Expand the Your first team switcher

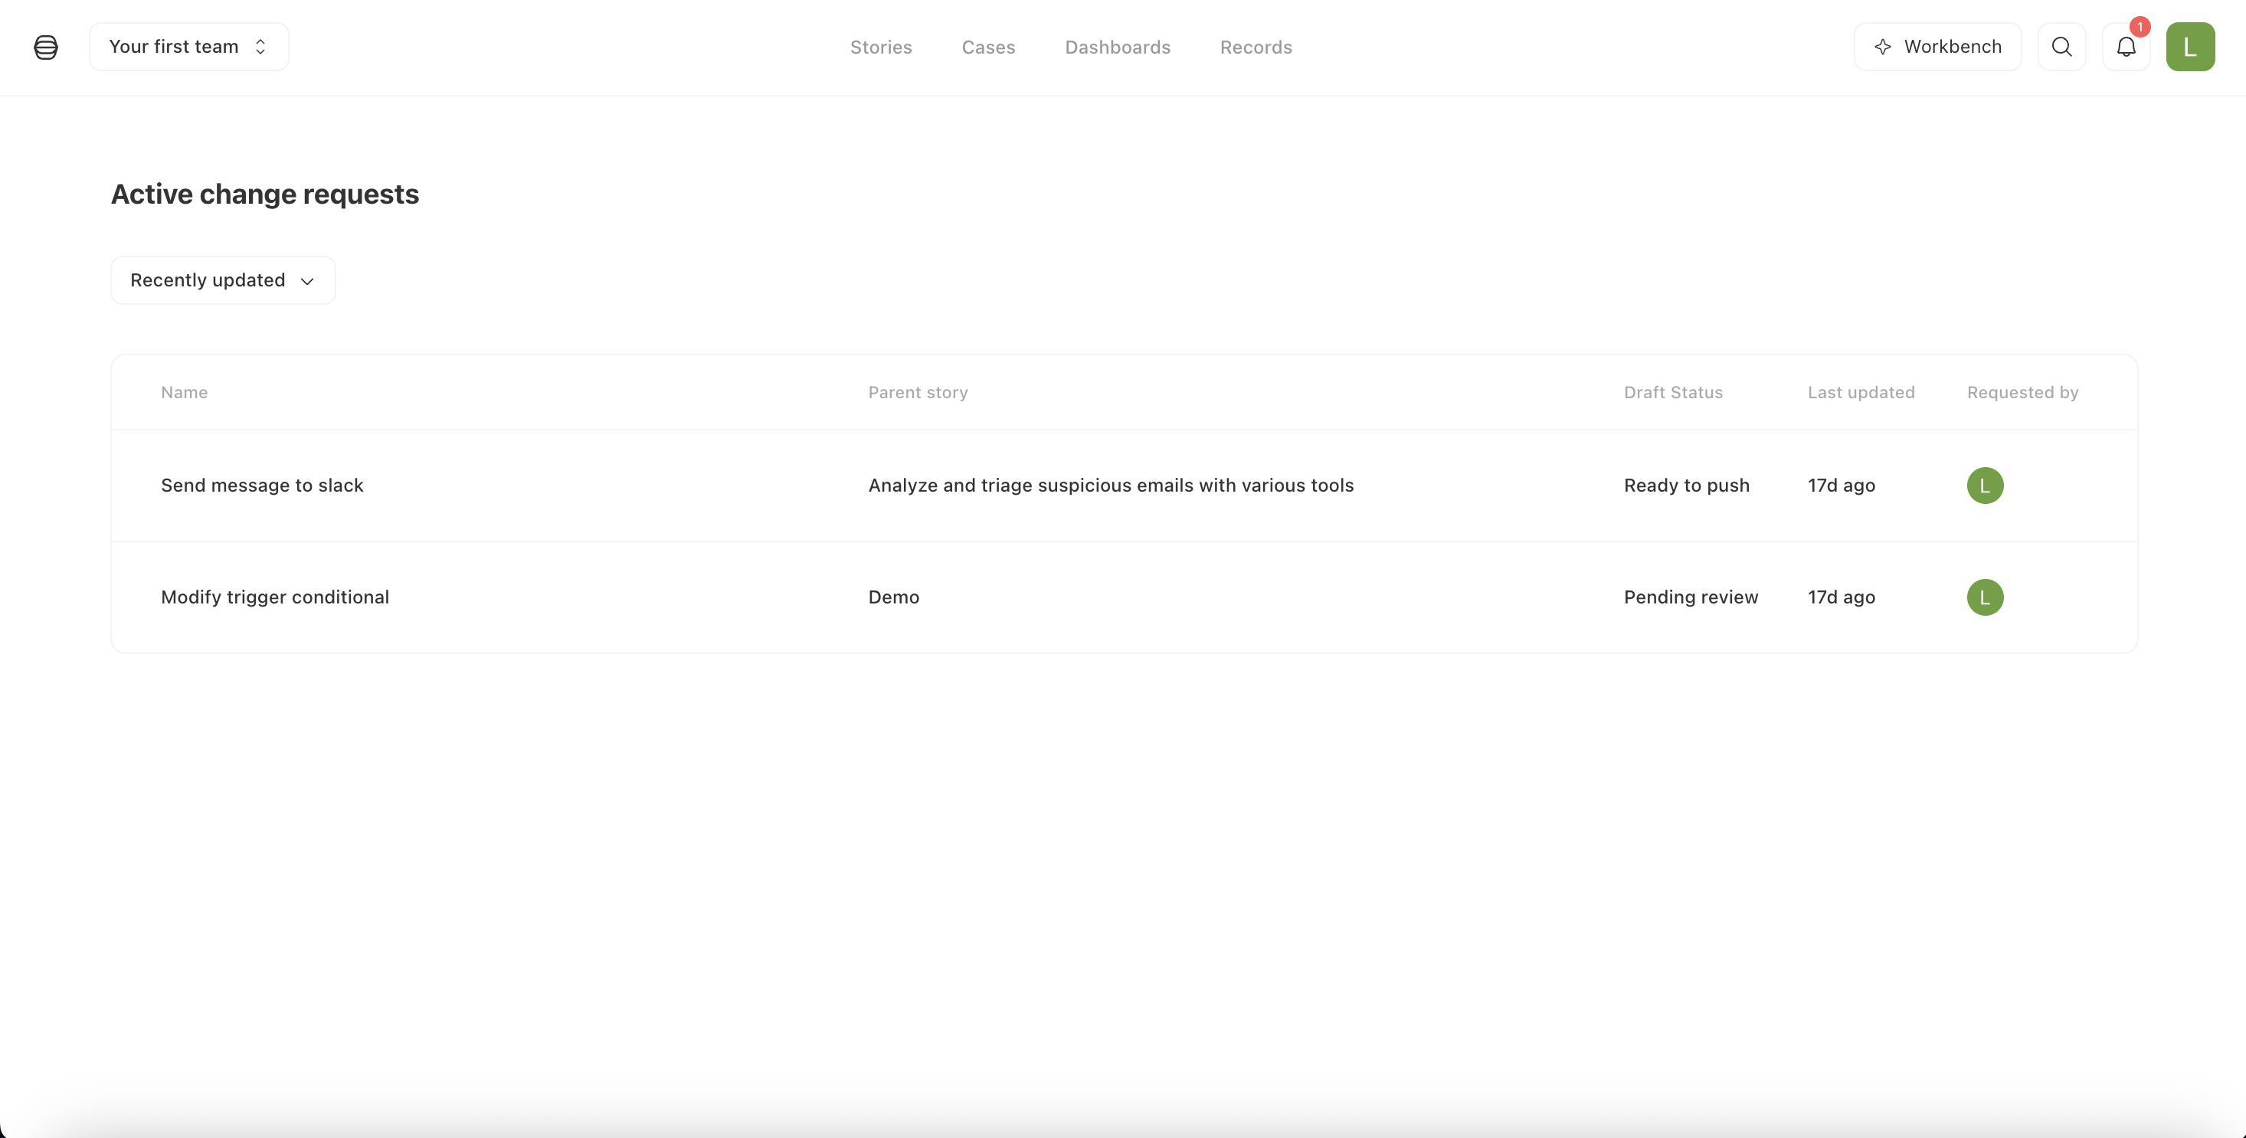pos(189,47)
